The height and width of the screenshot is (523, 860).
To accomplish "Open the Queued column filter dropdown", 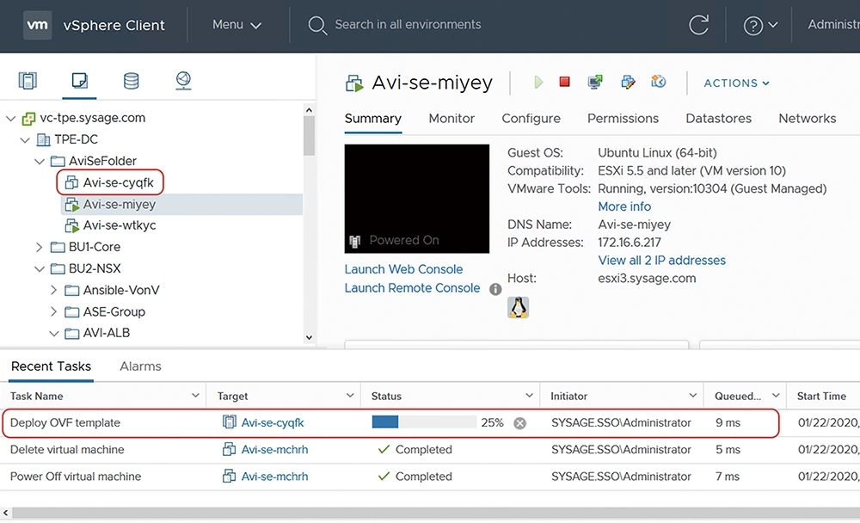I will 776,396.
